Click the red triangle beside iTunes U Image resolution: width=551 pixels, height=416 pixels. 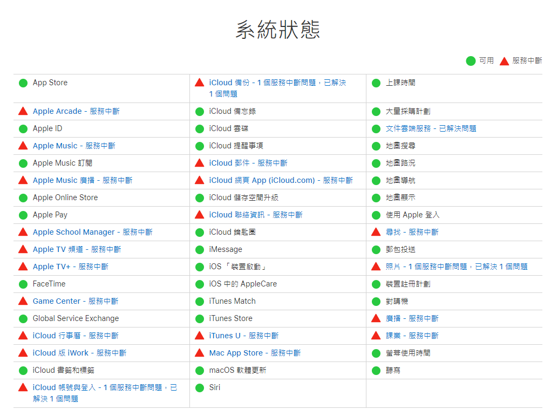click(x=199, y=336)
